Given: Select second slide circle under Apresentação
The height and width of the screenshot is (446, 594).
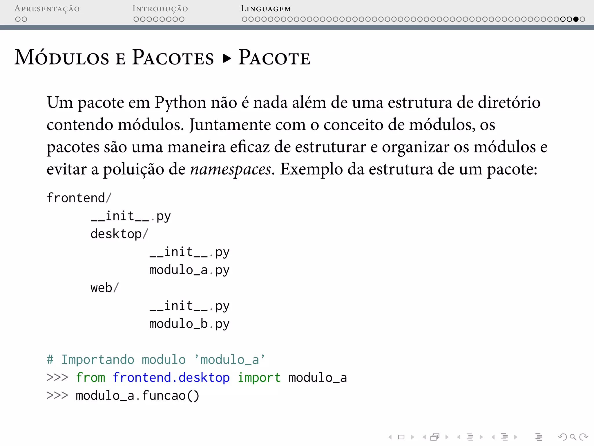Looking at the screenshot, I should (x=24, y=19).
